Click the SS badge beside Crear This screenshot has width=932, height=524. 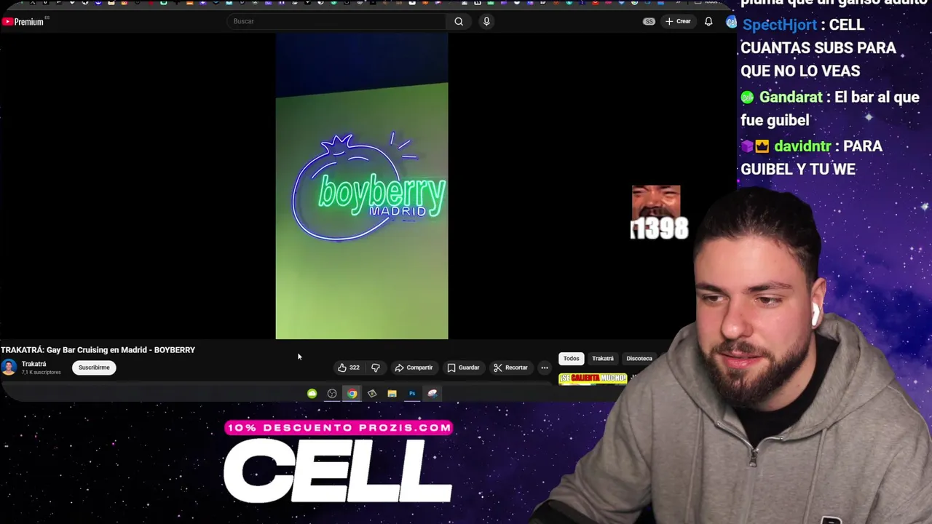649,21
